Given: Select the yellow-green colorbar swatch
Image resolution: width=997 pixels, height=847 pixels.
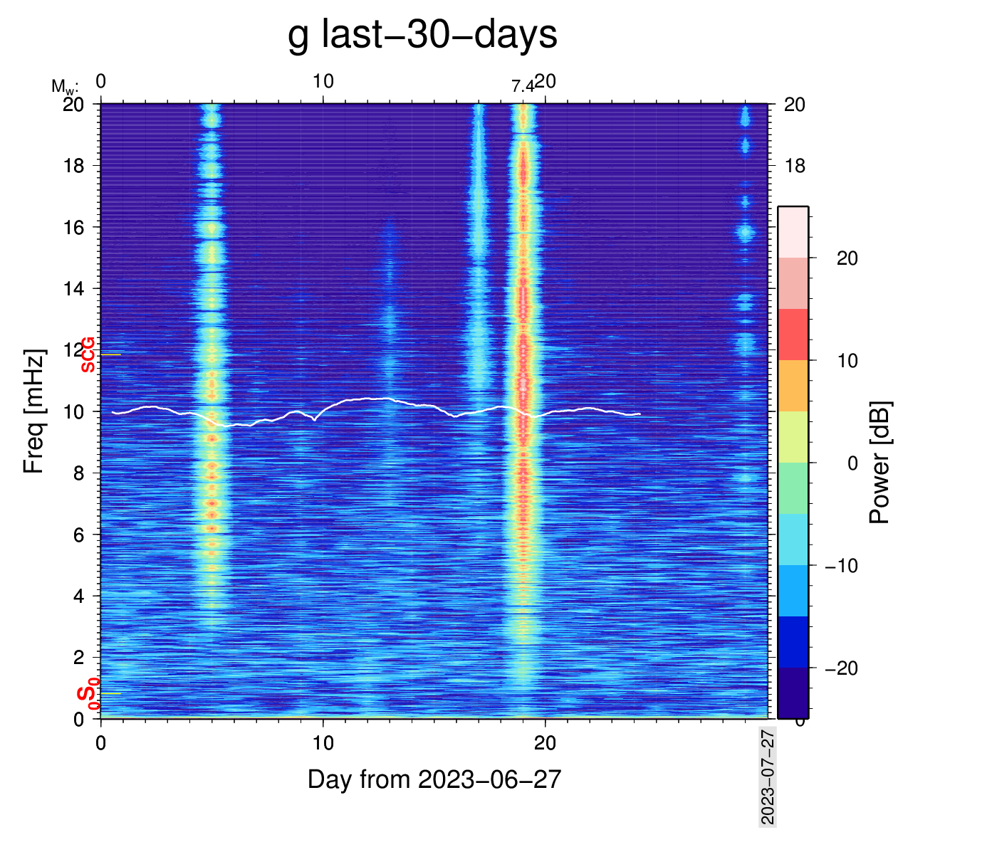Looking at the screenshot, I should tap(793, 437).
